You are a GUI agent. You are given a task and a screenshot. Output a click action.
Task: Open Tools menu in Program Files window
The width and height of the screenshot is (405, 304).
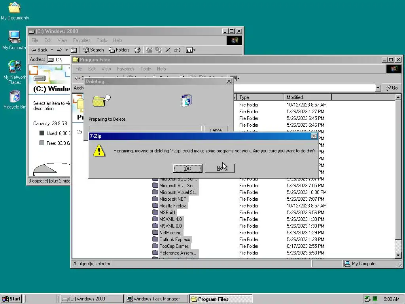(x=146, y=69)
